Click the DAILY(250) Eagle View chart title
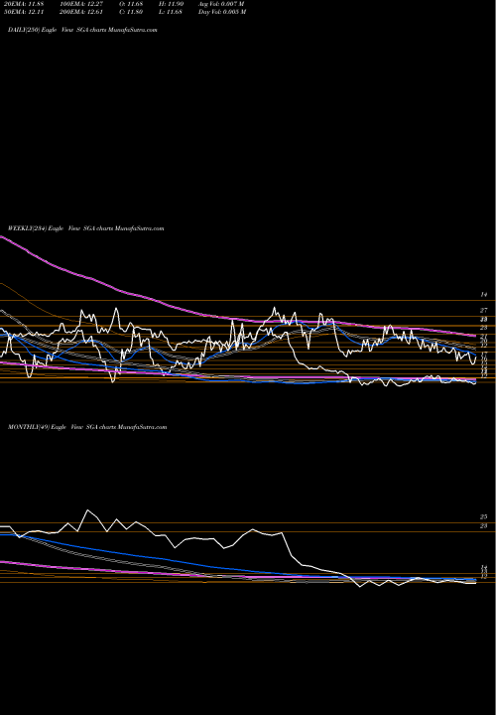496x715 pixels. point(82,30)
